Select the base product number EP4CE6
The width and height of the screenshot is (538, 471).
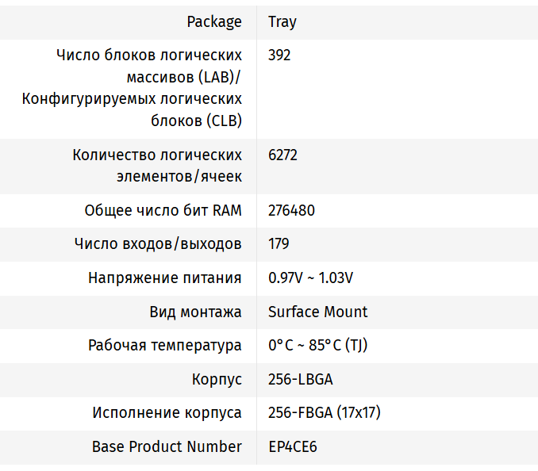[x=293, y=447]
